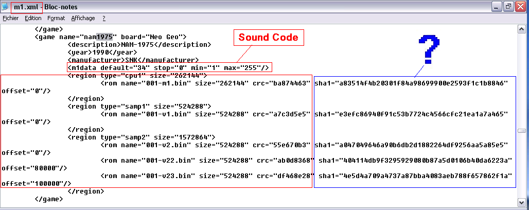Restore down the Bloc-notes window

(x=508, y=7)
